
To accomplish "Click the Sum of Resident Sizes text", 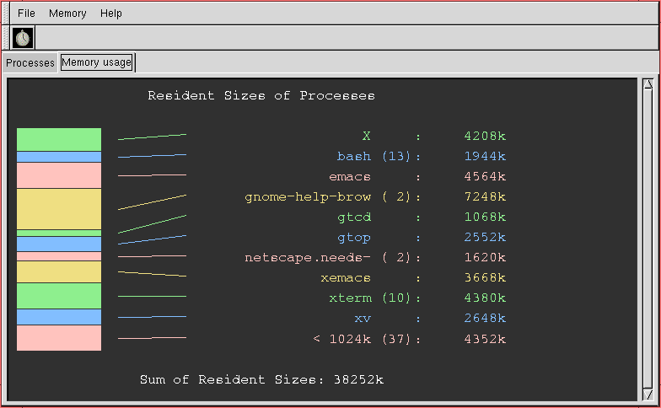I will (x=261, y=380).
